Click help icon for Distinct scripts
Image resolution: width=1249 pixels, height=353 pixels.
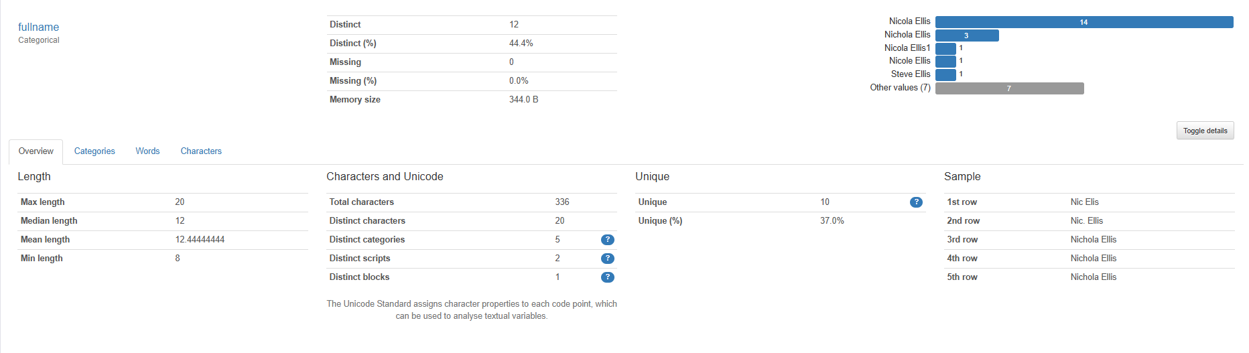click(607, 259)
